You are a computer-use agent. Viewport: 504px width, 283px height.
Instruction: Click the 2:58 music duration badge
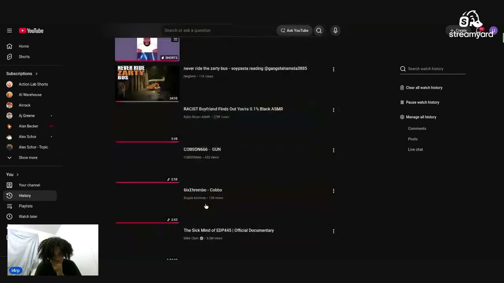pos(172,179)
